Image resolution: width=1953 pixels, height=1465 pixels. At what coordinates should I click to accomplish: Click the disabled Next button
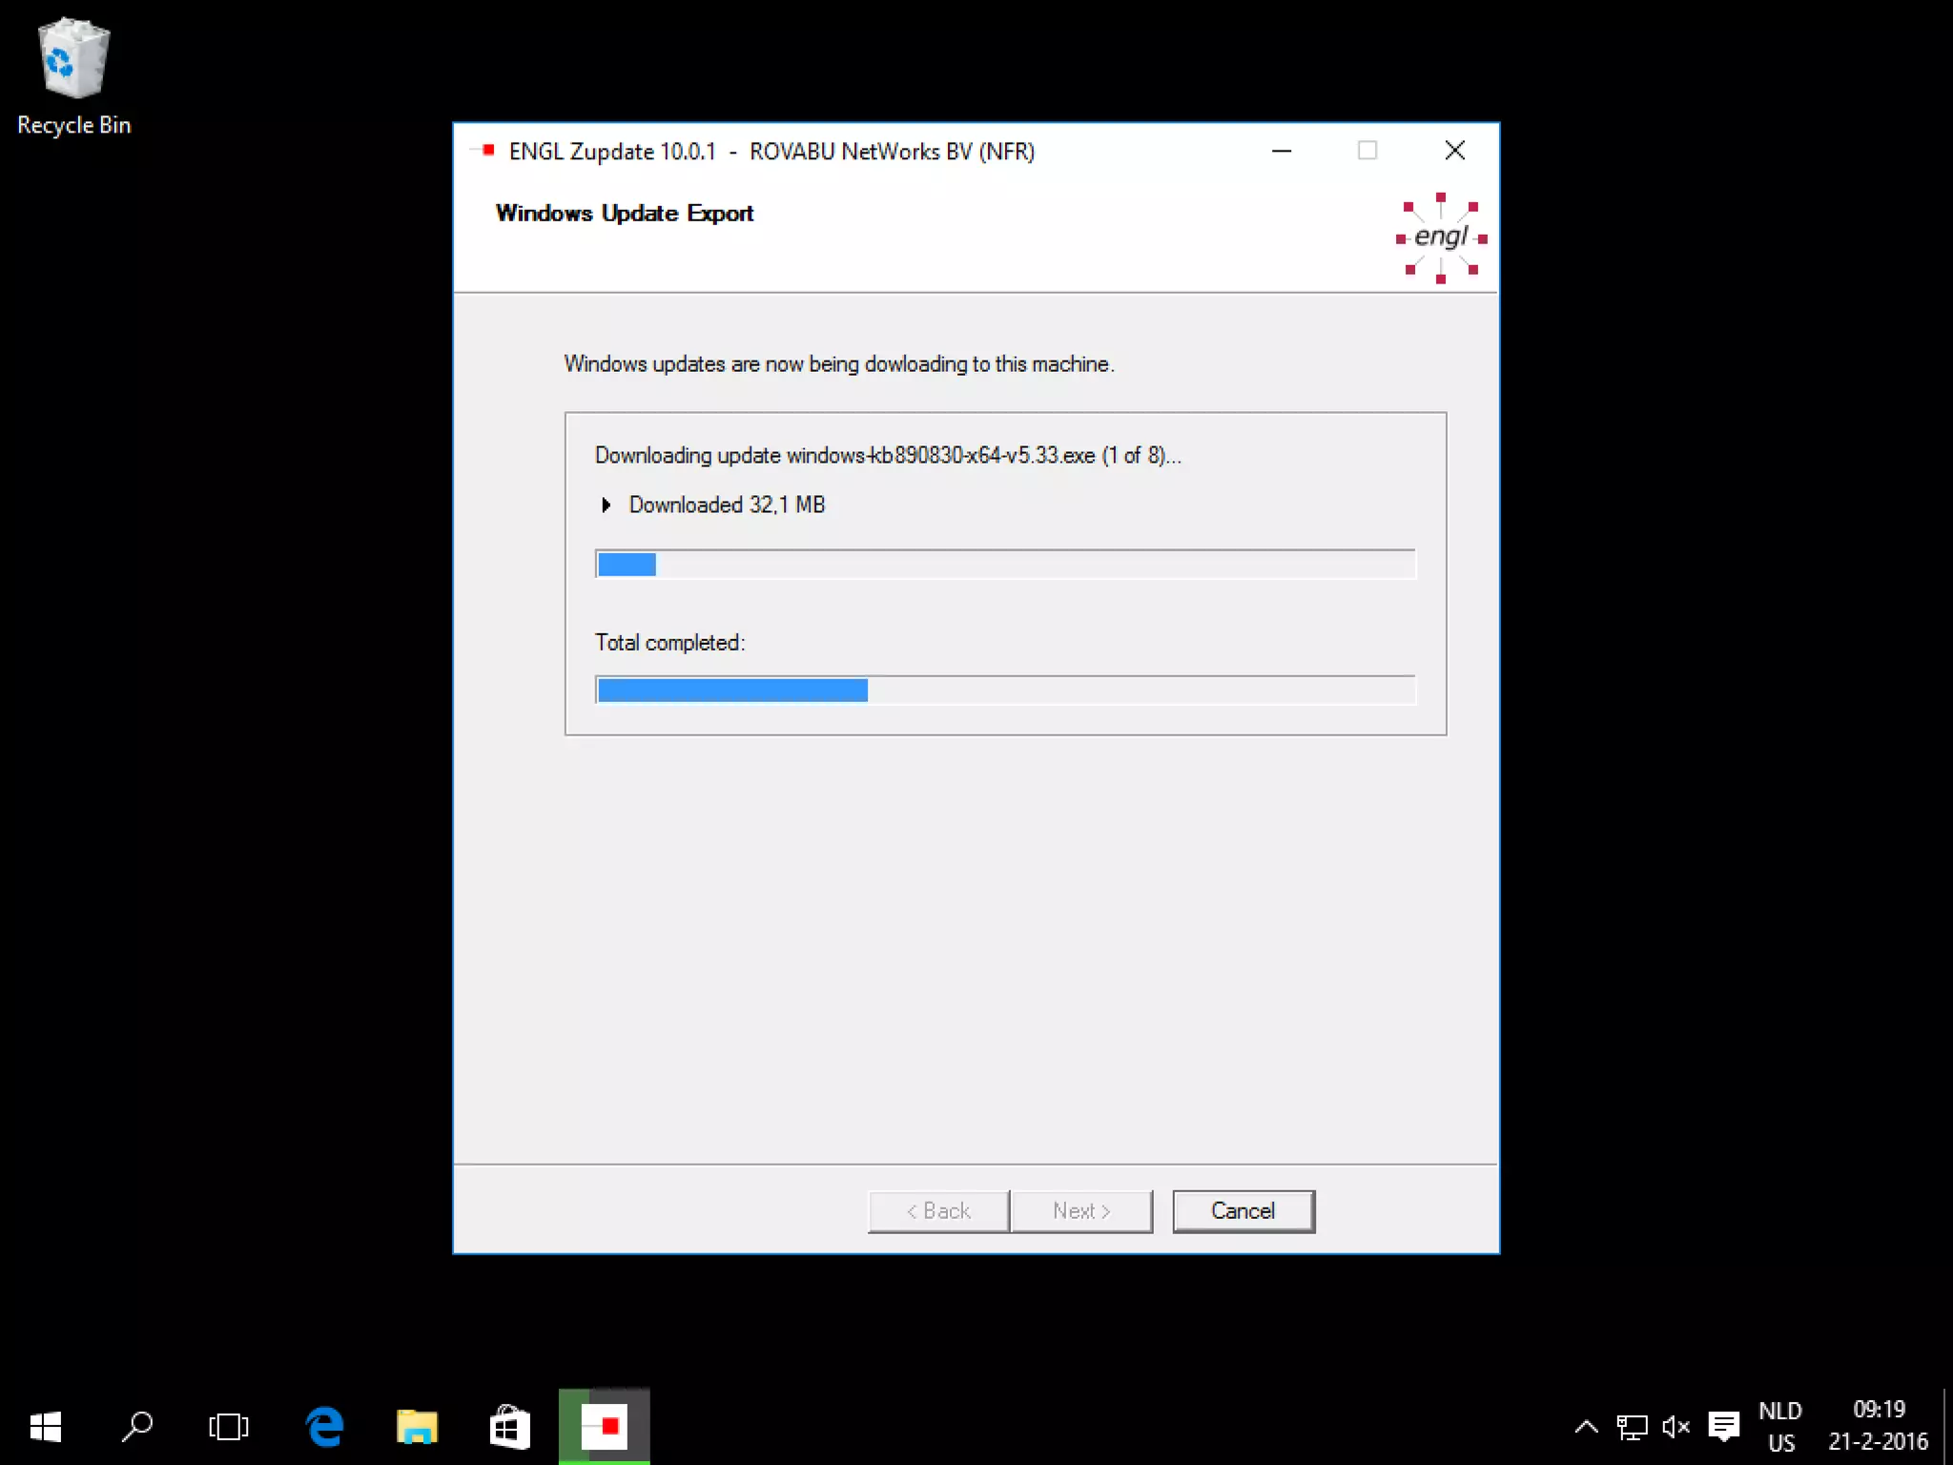pyautogui.click(x=1081, y=1211)
